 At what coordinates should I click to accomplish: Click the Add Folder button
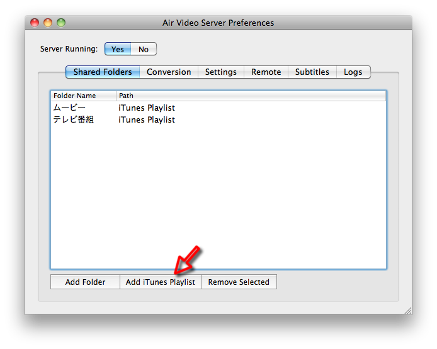tap(85, 282)
